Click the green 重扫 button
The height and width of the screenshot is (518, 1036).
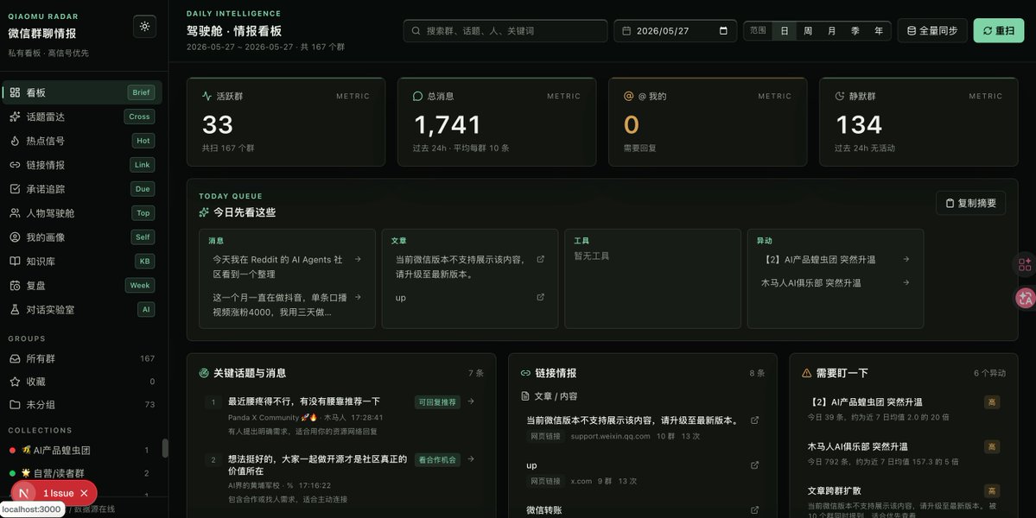point(998,31)
